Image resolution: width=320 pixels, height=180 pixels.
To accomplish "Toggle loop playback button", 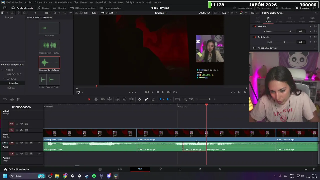I will click(x=175, y=92).
